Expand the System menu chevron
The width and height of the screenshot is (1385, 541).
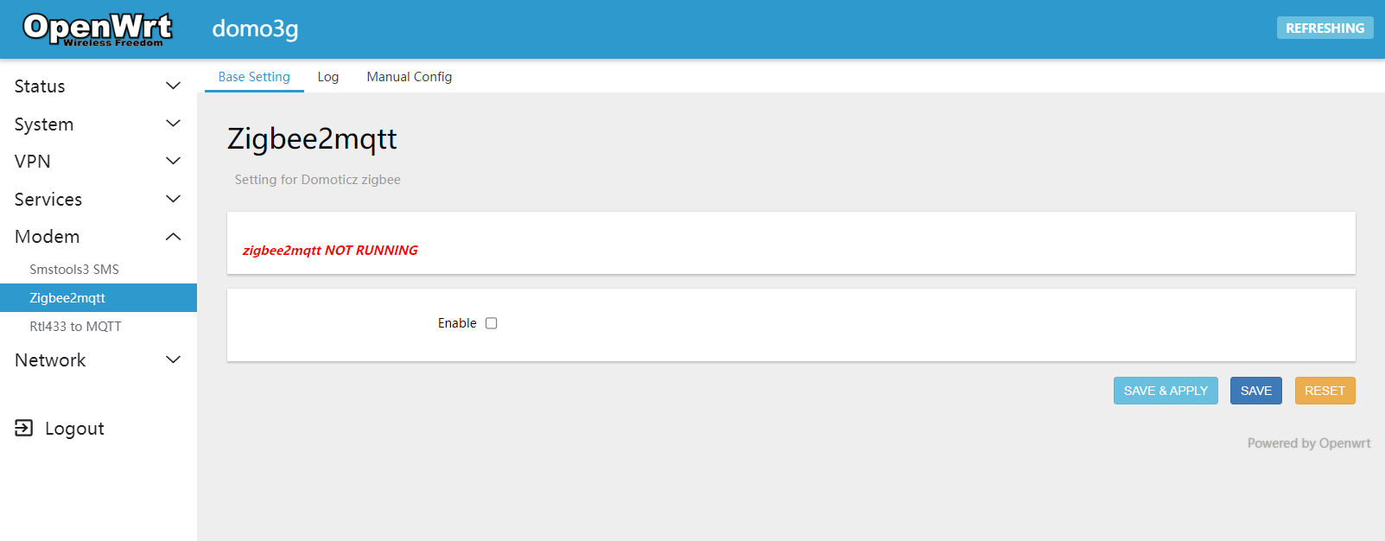click(173, 124)
